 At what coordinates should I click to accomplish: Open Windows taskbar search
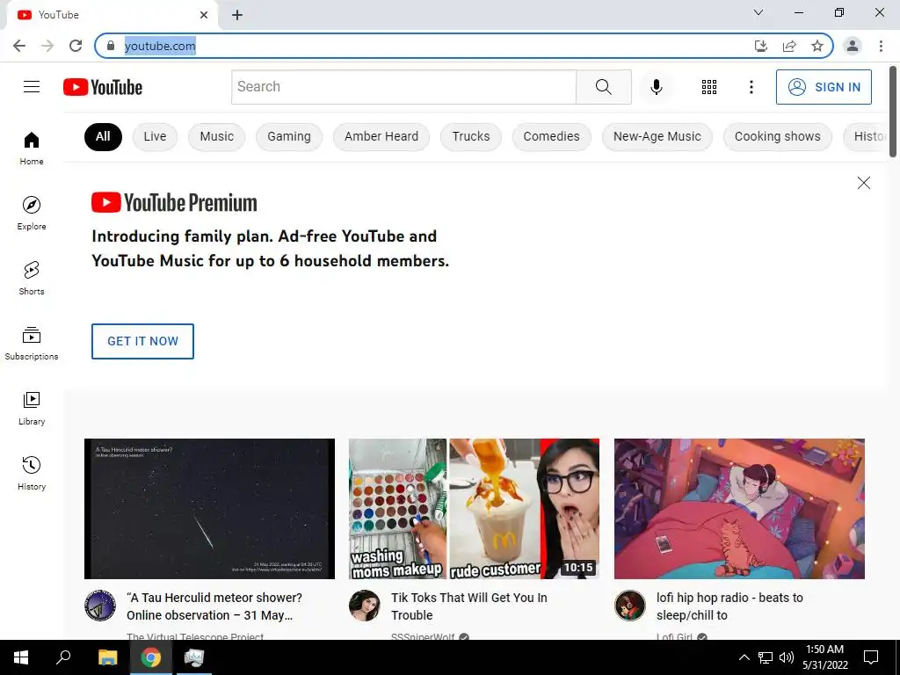point(63,657)
